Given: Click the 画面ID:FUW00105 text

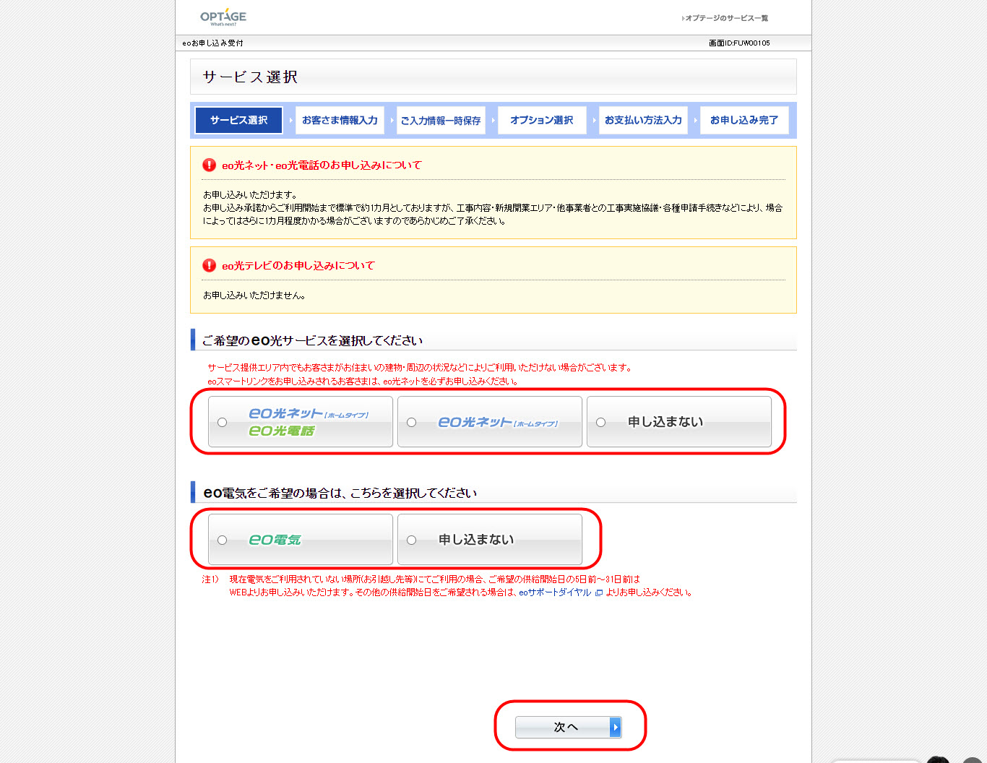Looking at the screenshot, I should (739, 43).
